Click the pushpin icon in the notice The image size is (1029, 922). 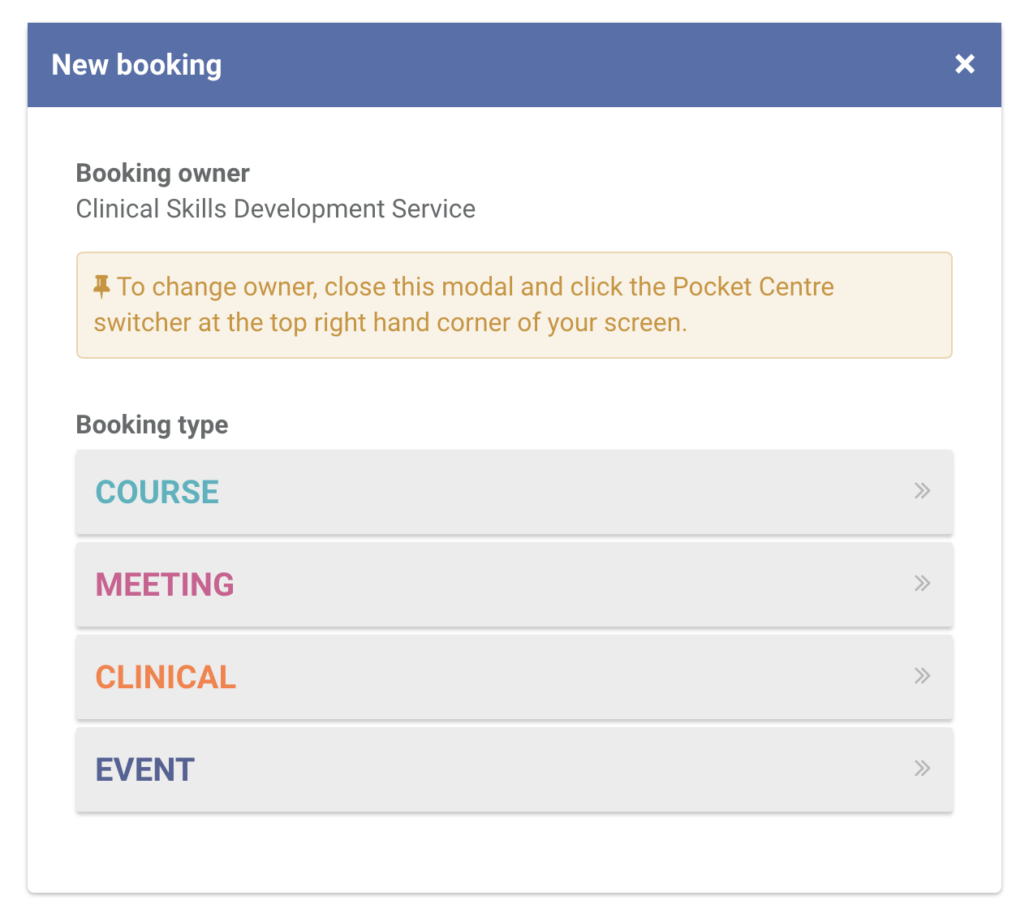click(x=101, y=286)
